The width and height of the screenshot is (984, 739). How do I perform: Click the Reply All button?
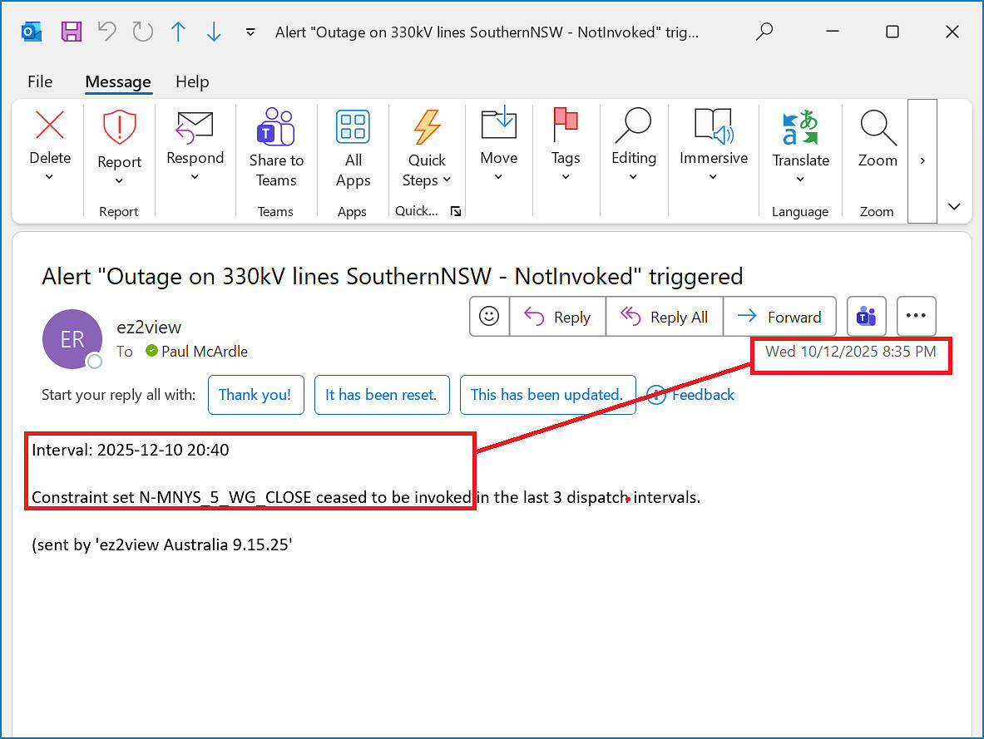(x=665, y=317)
